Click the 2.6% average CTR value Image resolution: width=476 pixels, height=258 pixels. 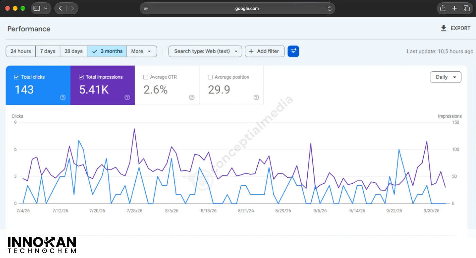155,90
